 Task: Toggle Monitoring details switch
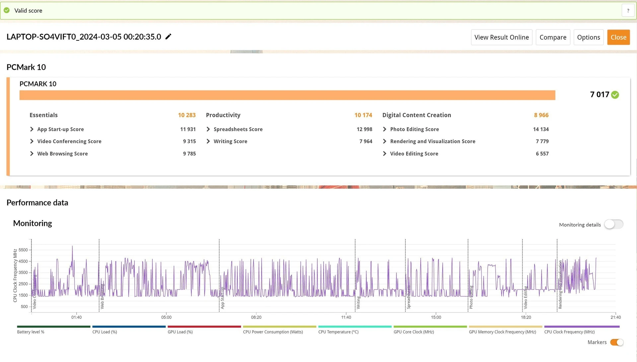pos(613,224)
